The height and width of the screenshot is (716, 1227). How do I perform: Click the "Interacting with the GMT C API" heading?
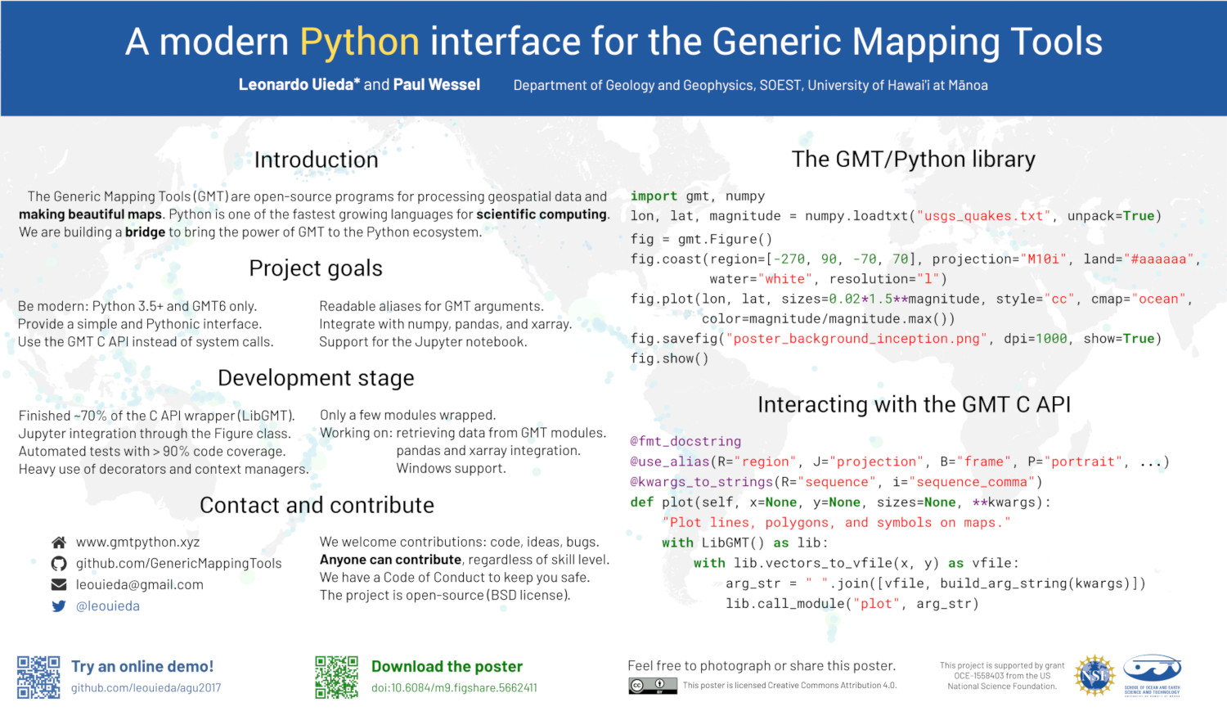(x=914, y=405)
